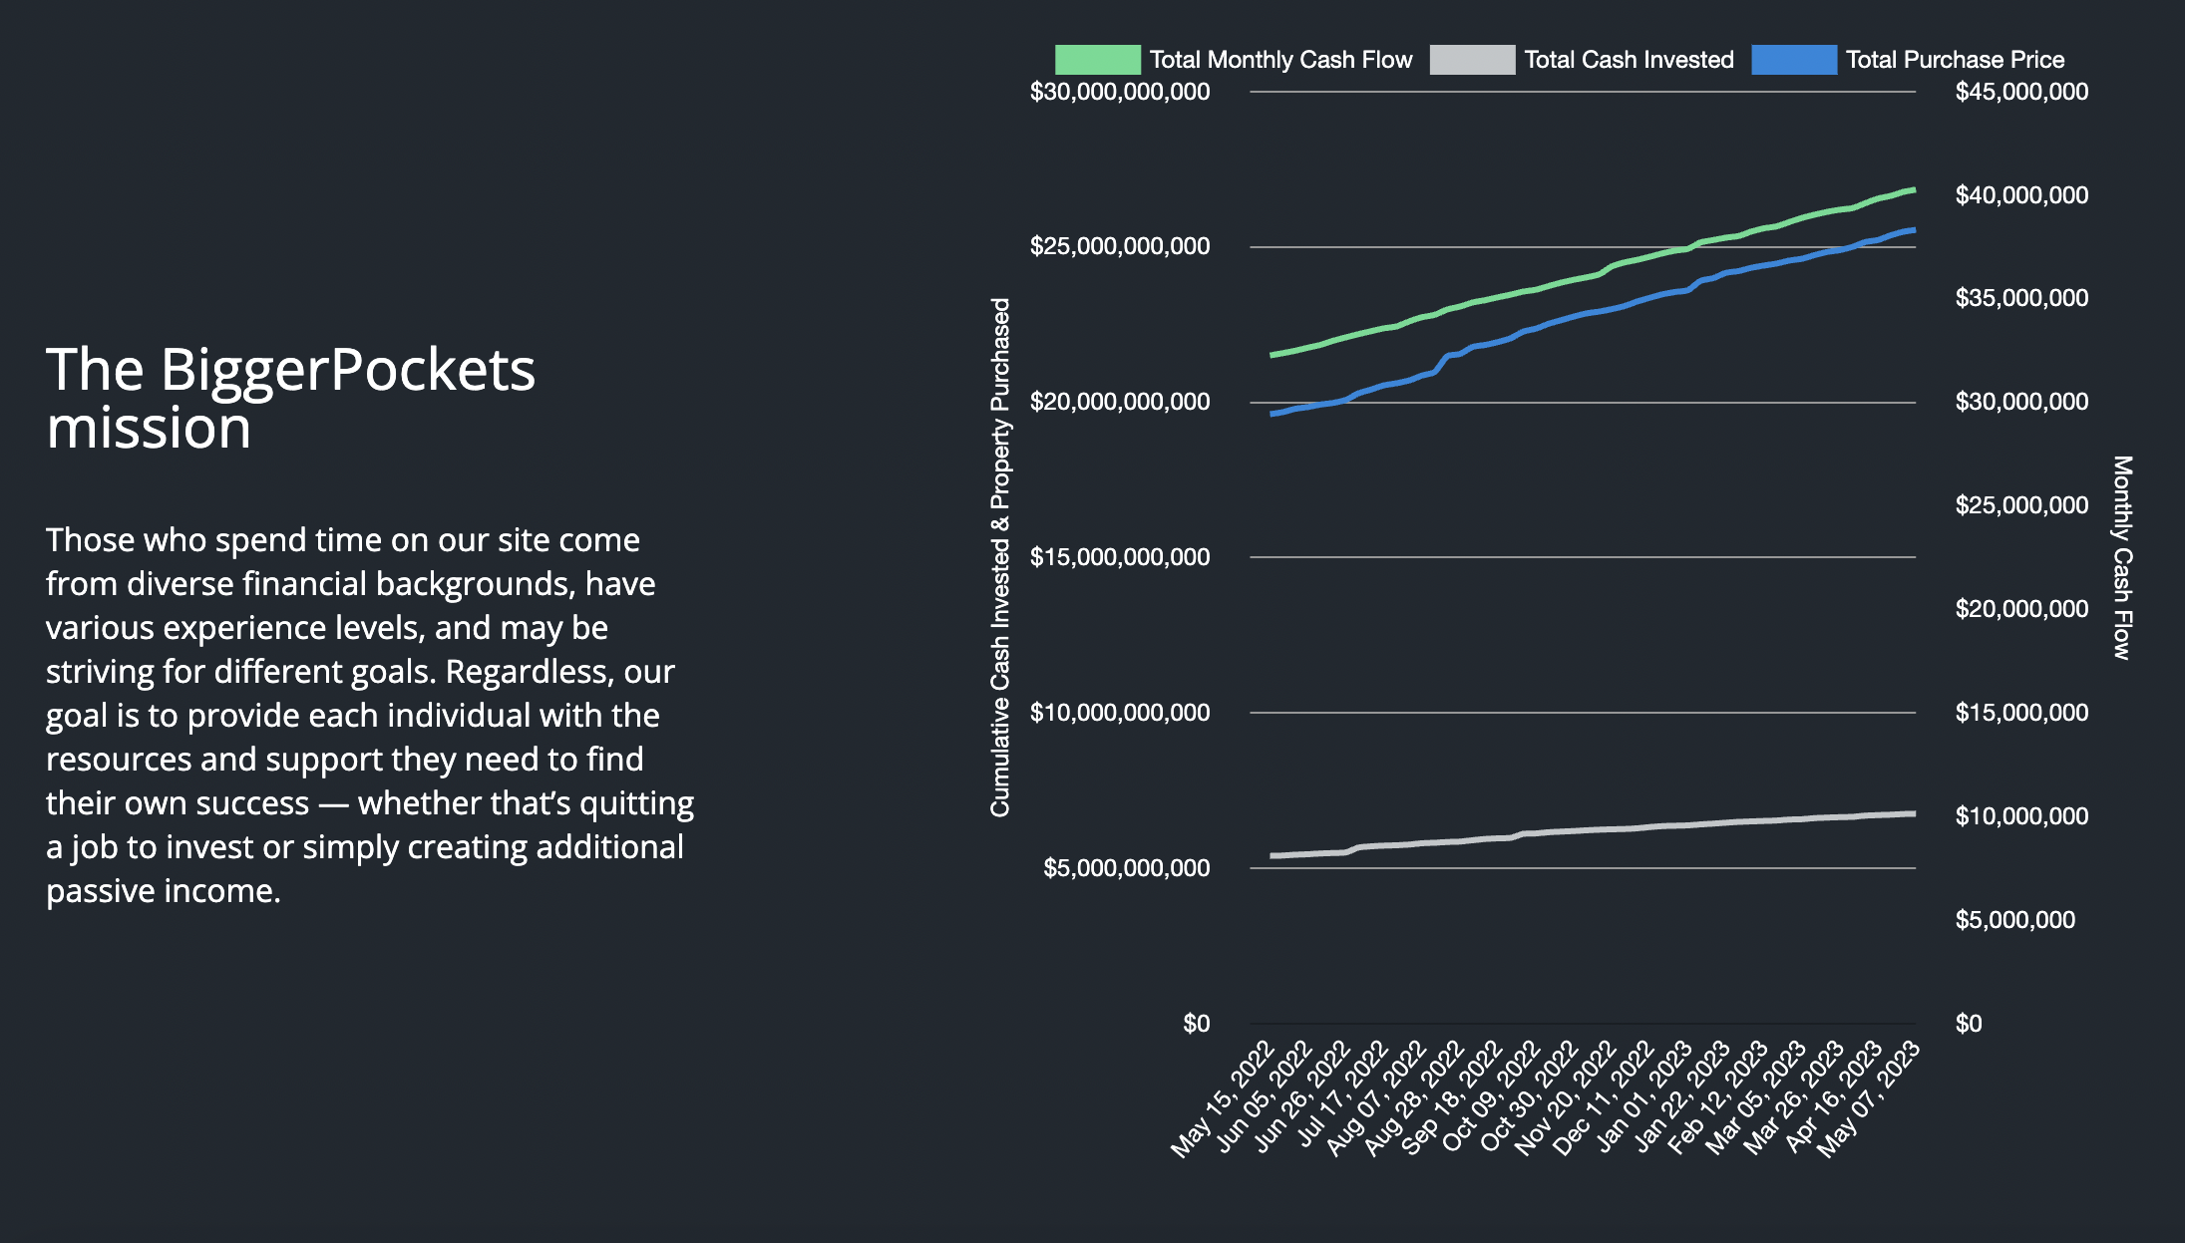Screen dimensions: 2185x1243
Task: Click the '$0' label on the right axis
Action: 1969,1024
